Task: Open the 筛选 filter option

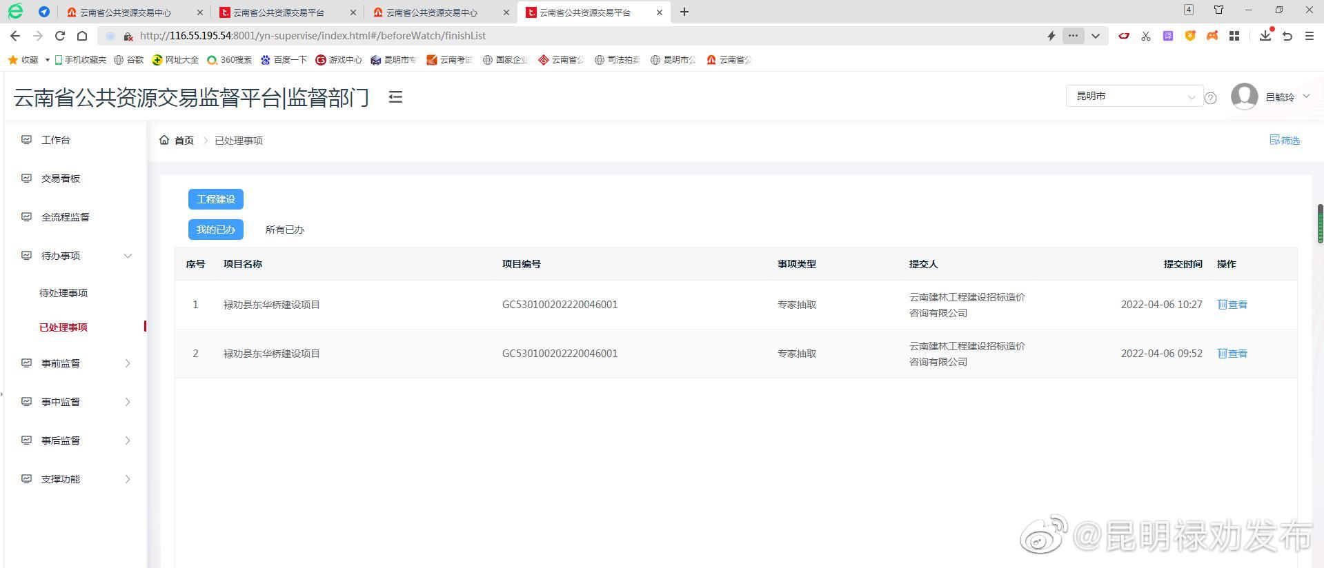Action: tap(1285, 141)
